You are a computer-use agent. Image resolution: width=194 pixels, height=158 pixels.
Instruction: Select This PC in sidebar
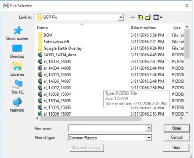pyautogui.click(x=17, y=87)
